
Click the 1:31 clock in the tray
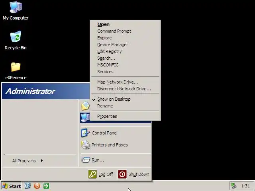245,186
